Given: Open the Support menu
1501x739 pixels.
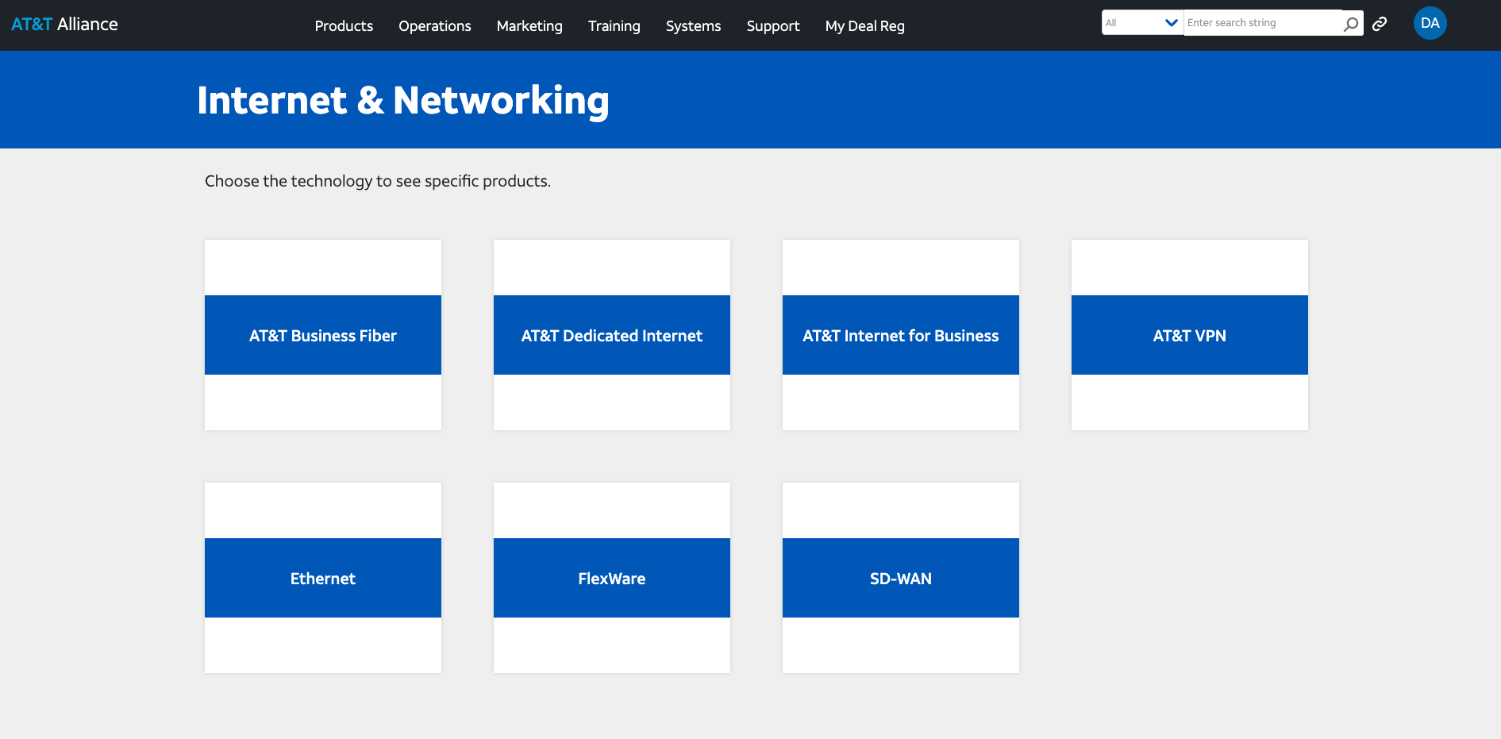Looking at the screenshot, I should pyautogui.click(x=773, y=26).
